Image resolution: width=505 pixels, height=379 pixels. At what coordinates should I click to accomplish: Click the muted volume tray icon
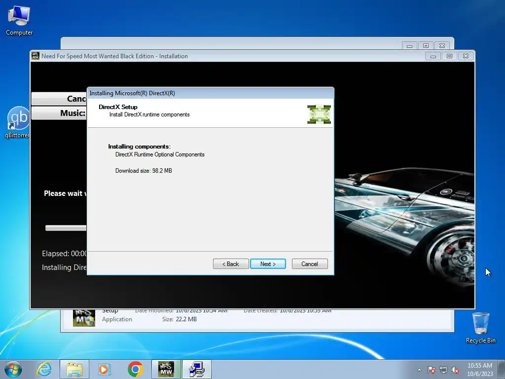(x=455, y=370)
